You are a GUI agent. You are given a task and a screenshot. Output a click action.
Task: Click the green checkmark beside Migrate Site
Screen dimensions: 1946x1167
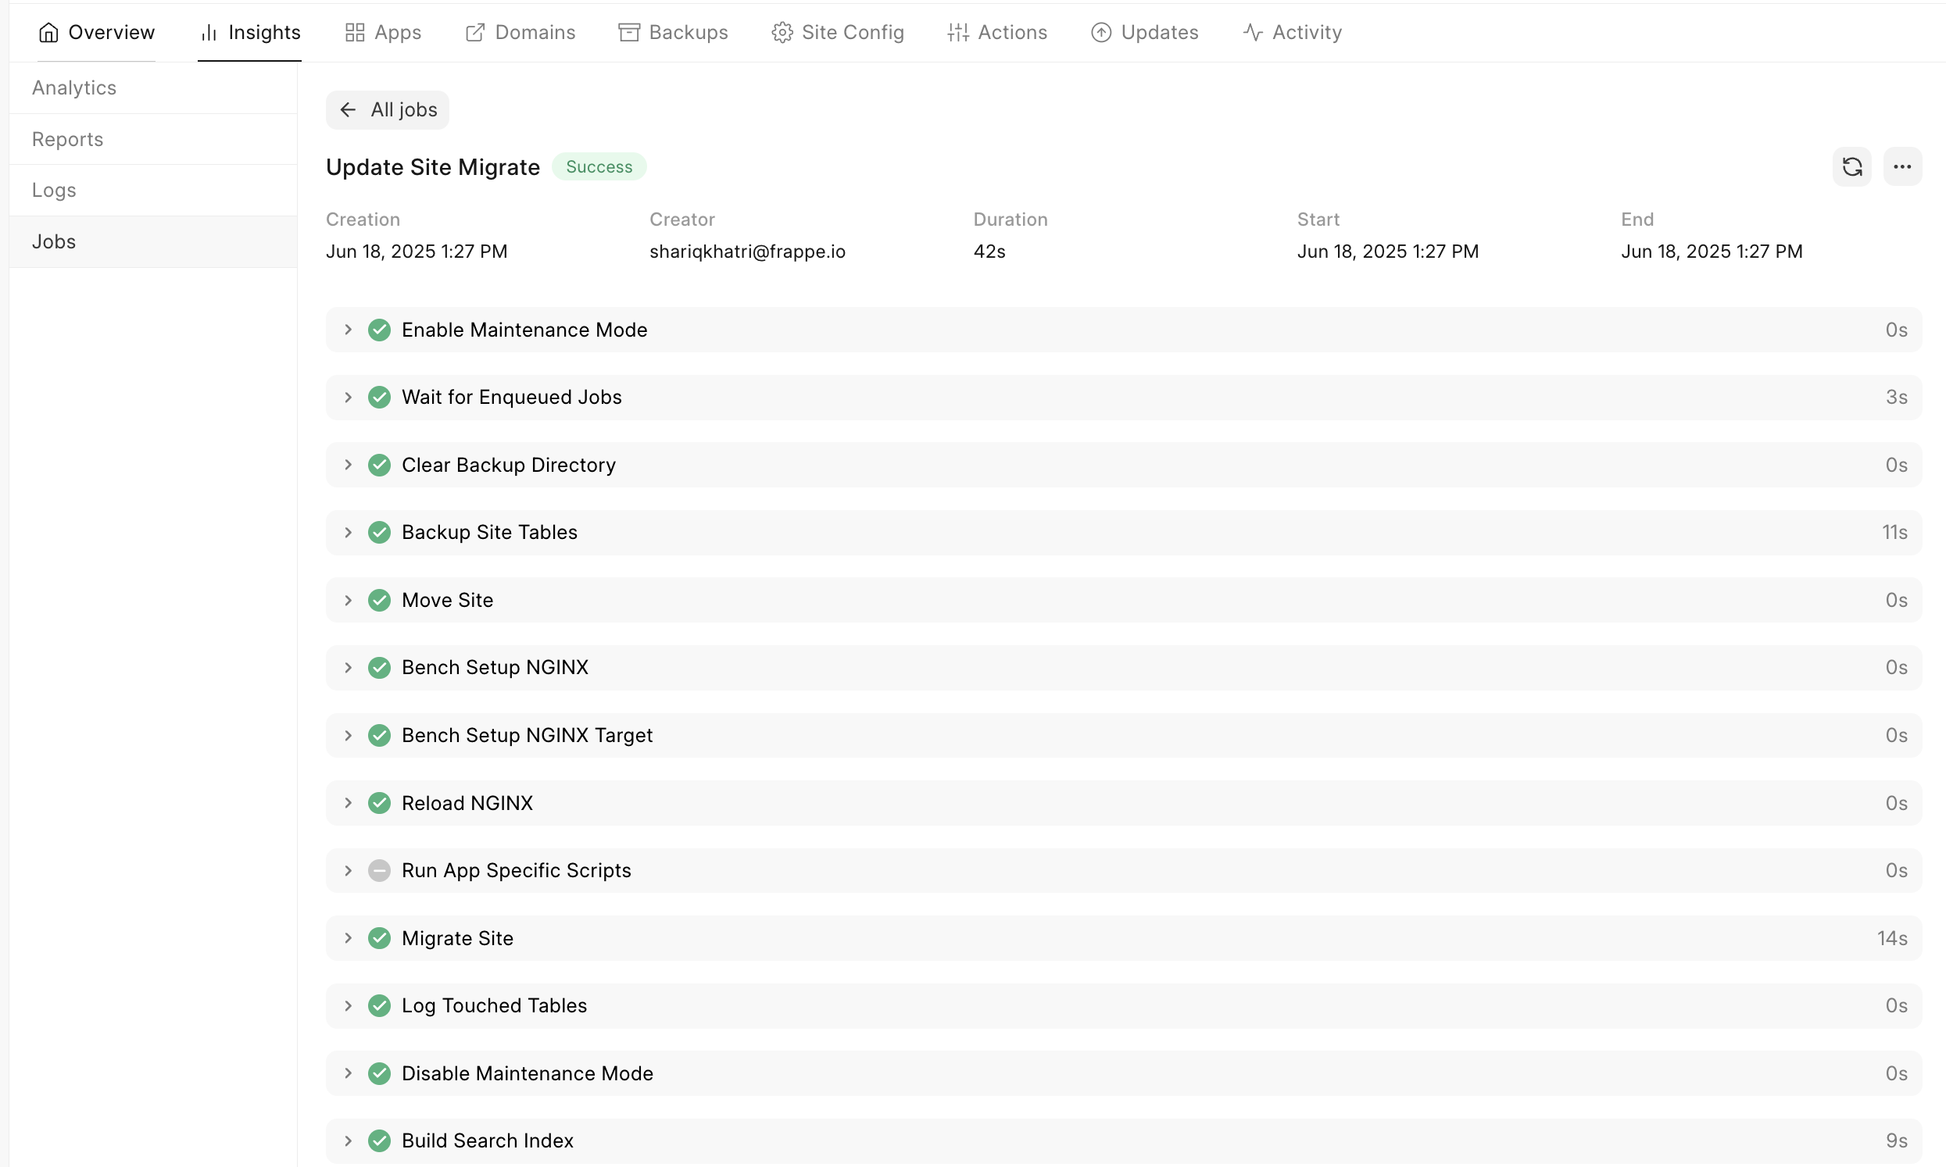[379, 938]
